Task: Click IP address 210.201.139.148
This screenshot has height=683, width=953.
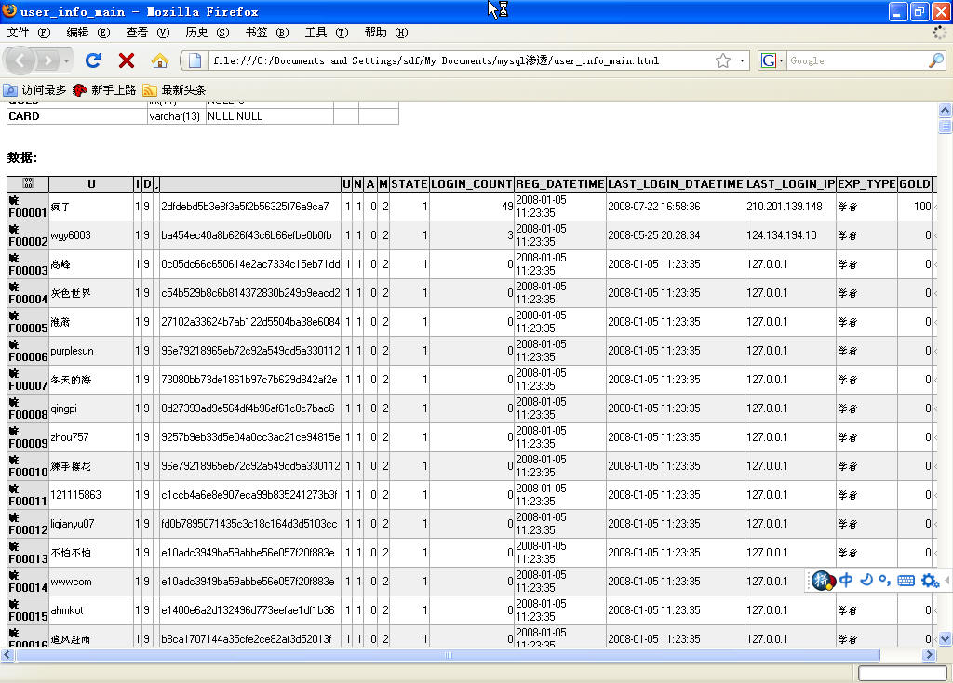Action: point(784,207)
